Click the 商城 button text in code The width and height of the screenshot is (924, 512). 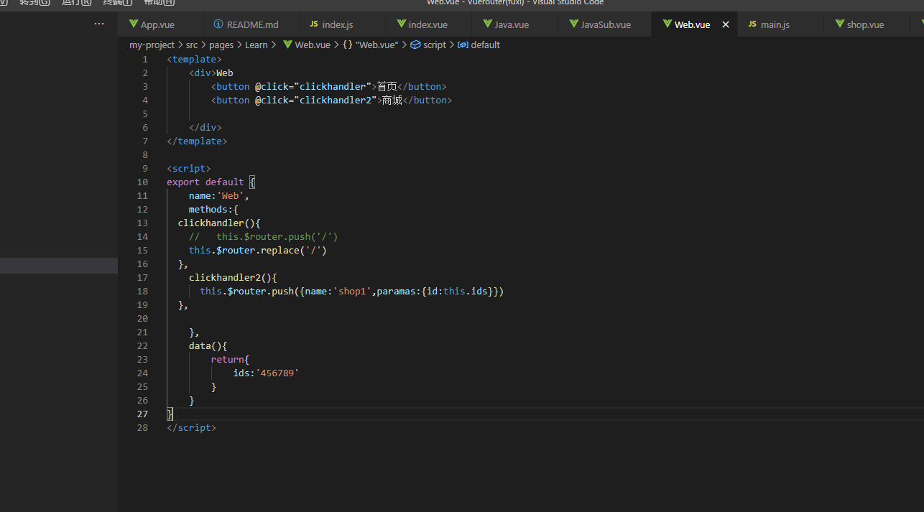tap(392, 101)
